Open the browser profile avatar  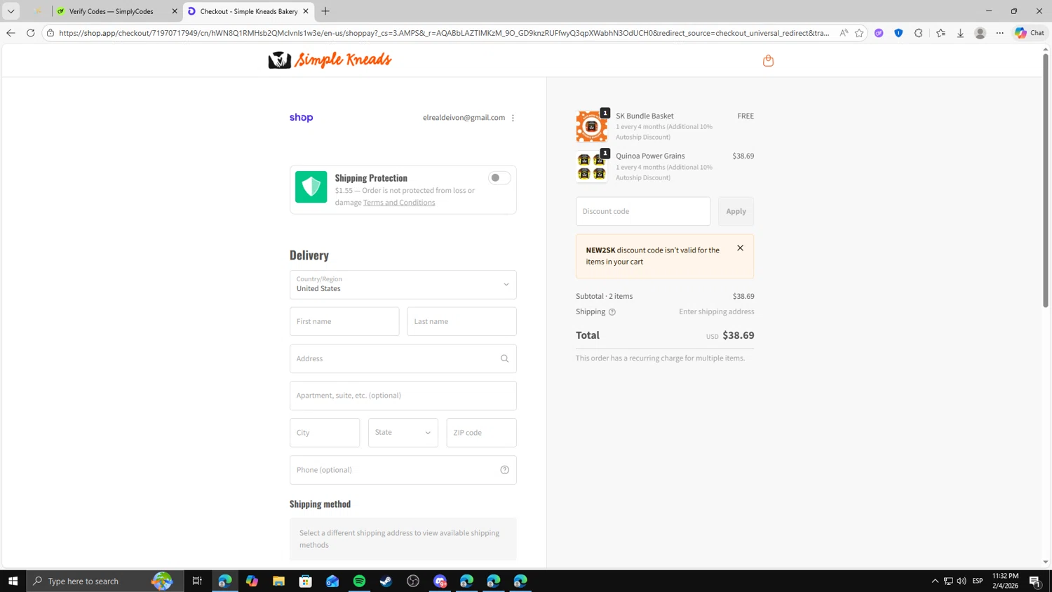[x=980, y=33]
